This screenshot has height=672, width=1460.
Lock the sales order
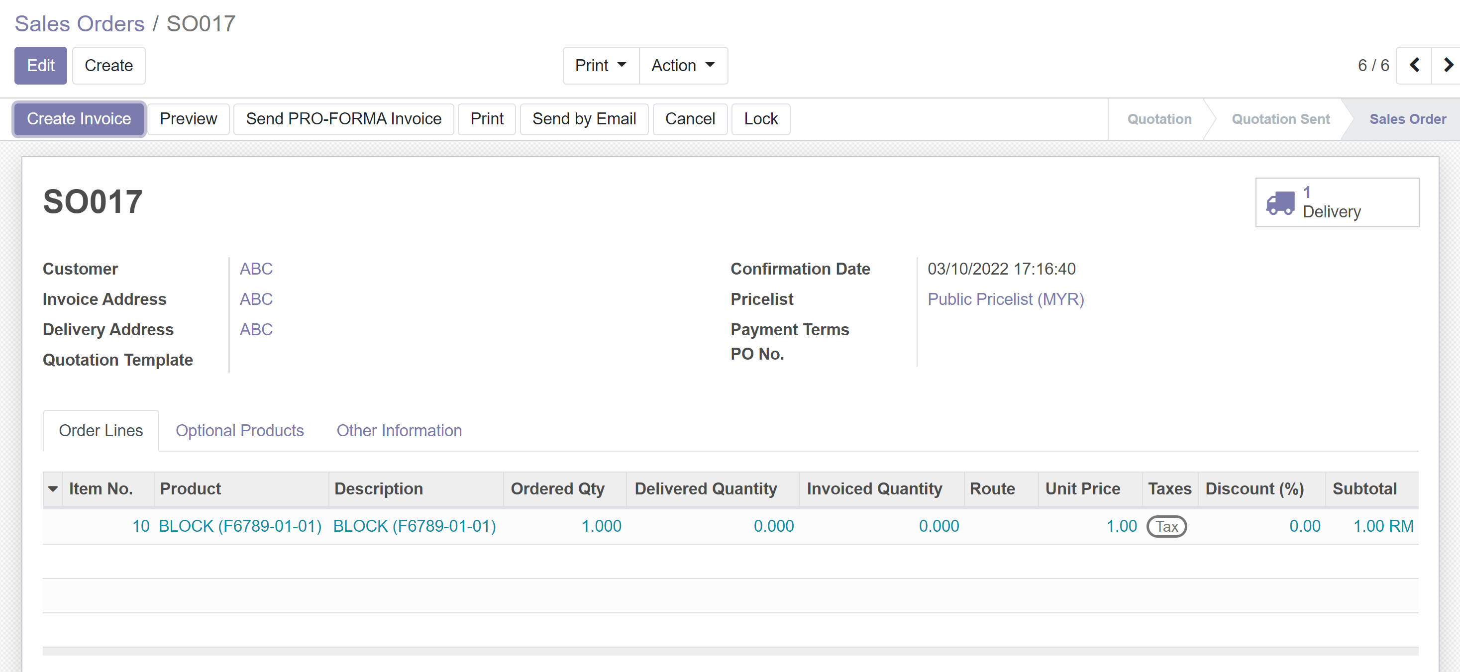[x=761, y=119]
